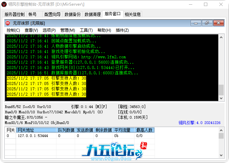Click log line 游戏处理引擎初始化成功
229x163 pixels.
(x=56, y=51)
